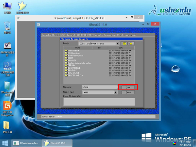196x147 pixels.
Task: Close the Ghost32 11.0 window
Action: [x=155, y=24]
